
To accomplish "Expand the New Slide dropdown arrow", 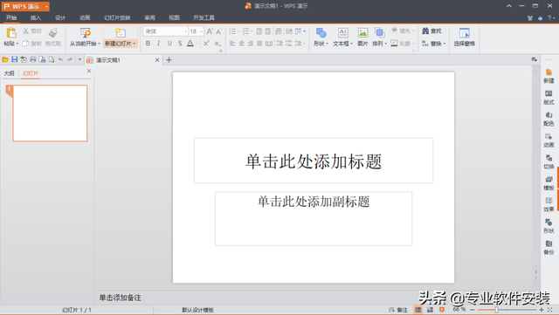I will pos(134,44).
